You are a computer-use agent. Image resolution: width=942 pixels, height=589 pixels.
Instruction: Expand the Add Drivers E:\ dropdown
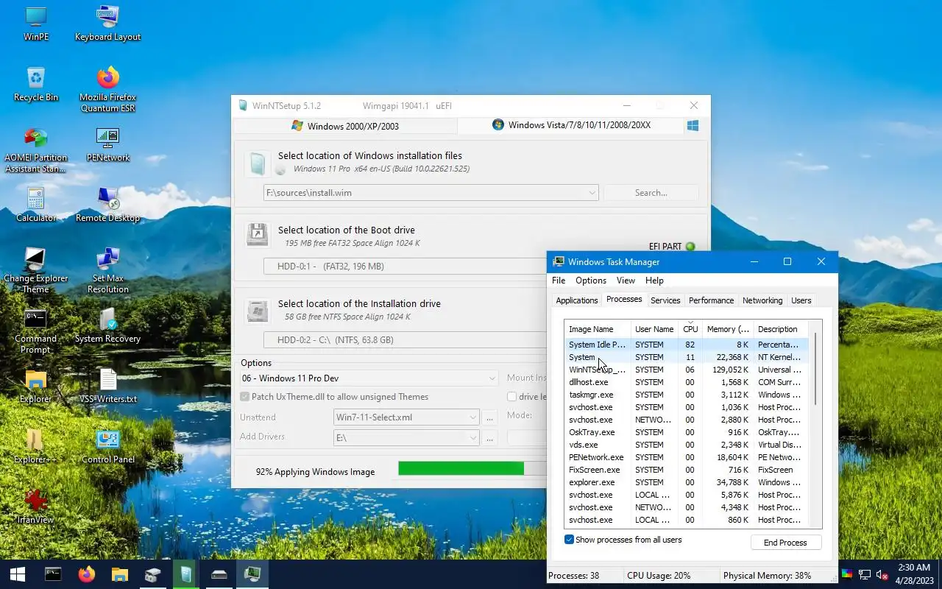(x=473, y=438)
